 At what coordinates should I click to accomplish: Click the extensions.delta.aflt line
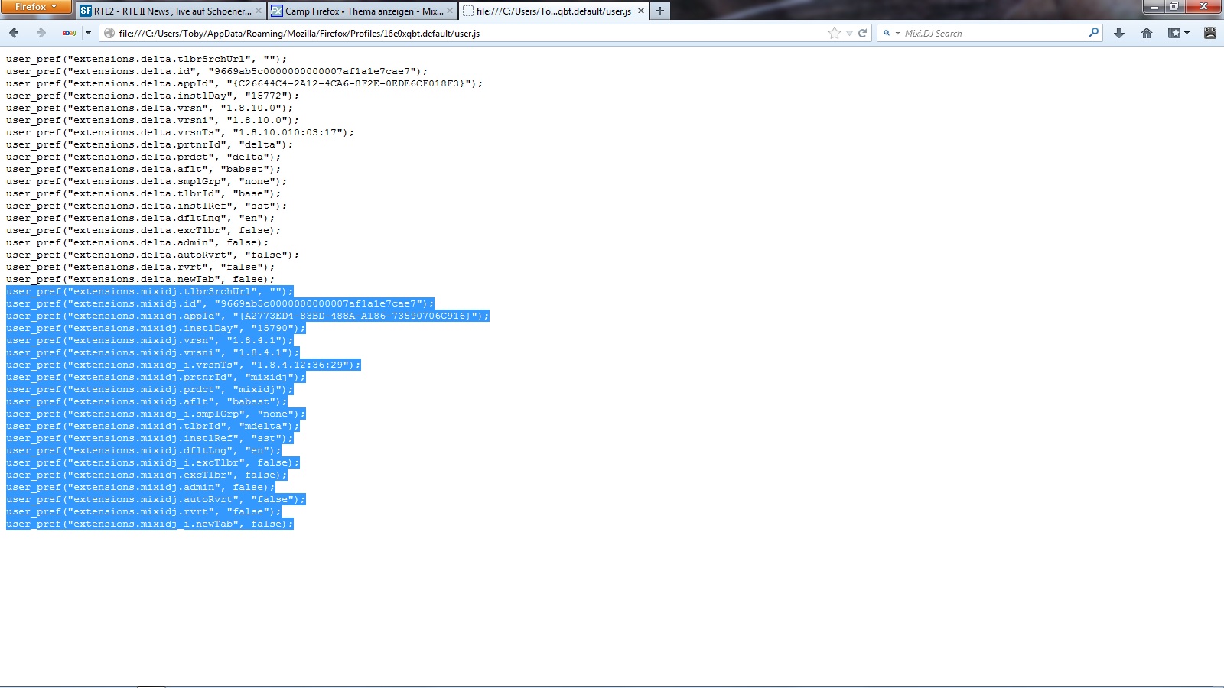pyautogui.click(x=144, y=169)
